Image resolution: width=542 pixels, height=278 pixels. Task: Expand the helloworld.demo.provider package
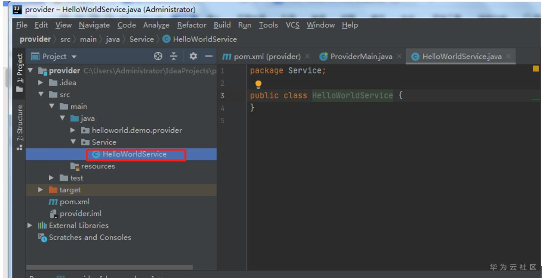73,130
